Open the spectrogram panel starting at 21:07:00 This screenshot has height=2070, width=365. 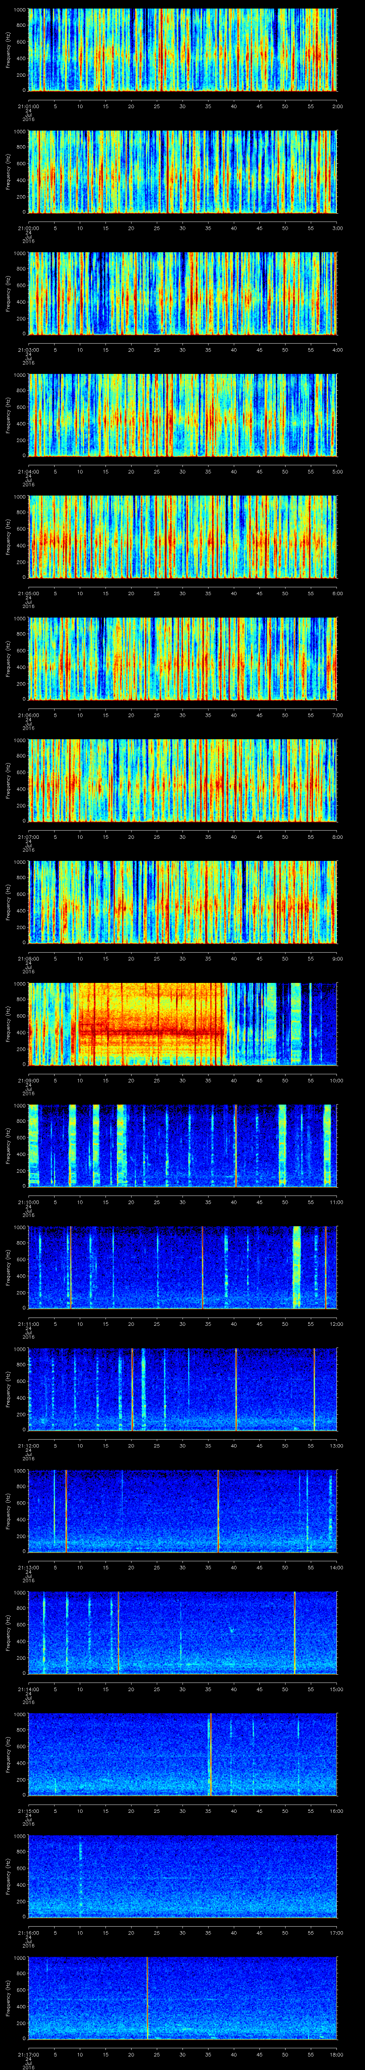182,780
